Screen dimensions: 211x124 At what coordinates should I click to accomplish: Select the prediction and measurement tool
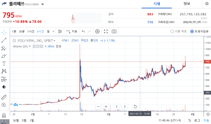click(x=4, y=79)
